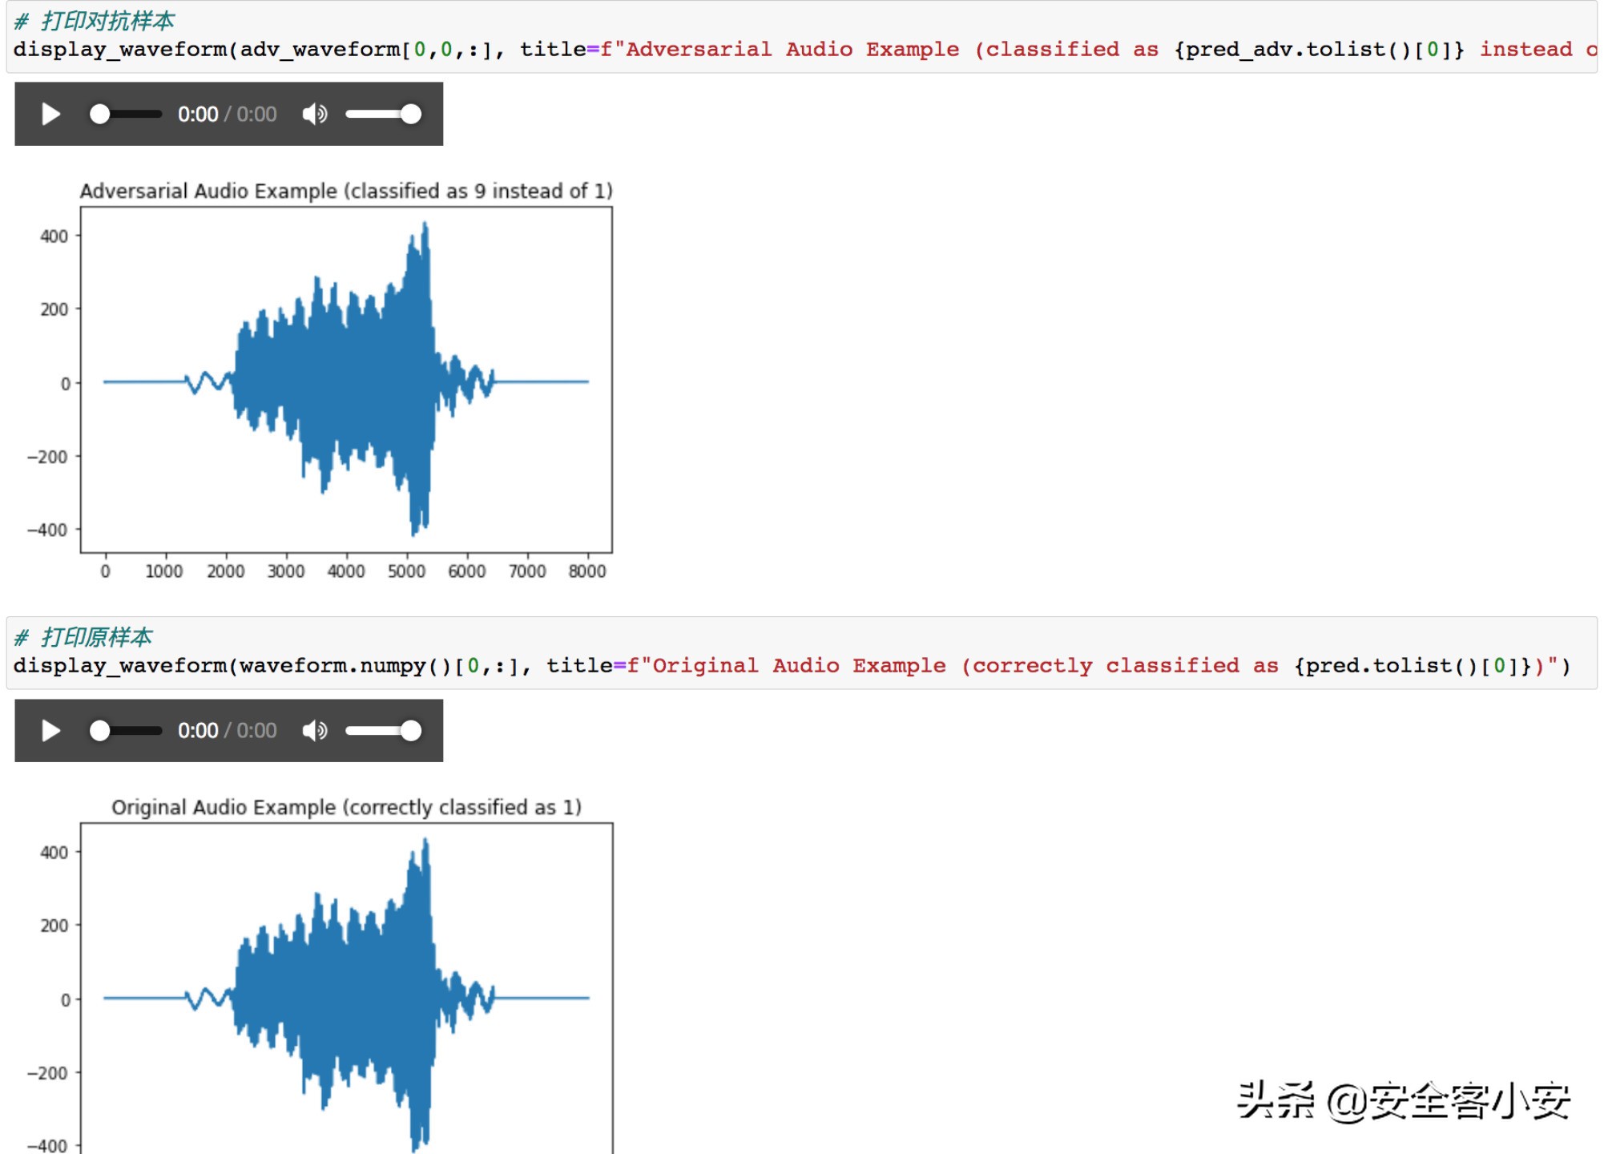Click the adversarial audio seek slider
The height and width of the screenshot is (1154, 1604).
pyautogui.click(x=126, y=115)
